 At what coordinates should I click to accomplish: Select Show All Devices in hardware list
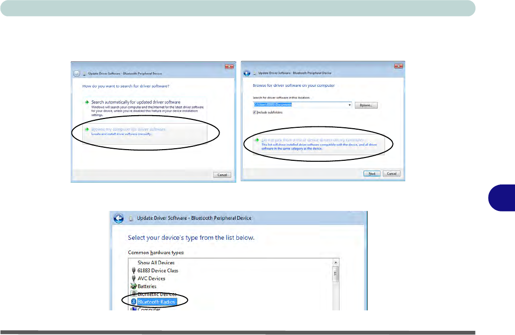pyautogui.click(x=156, y=263)
